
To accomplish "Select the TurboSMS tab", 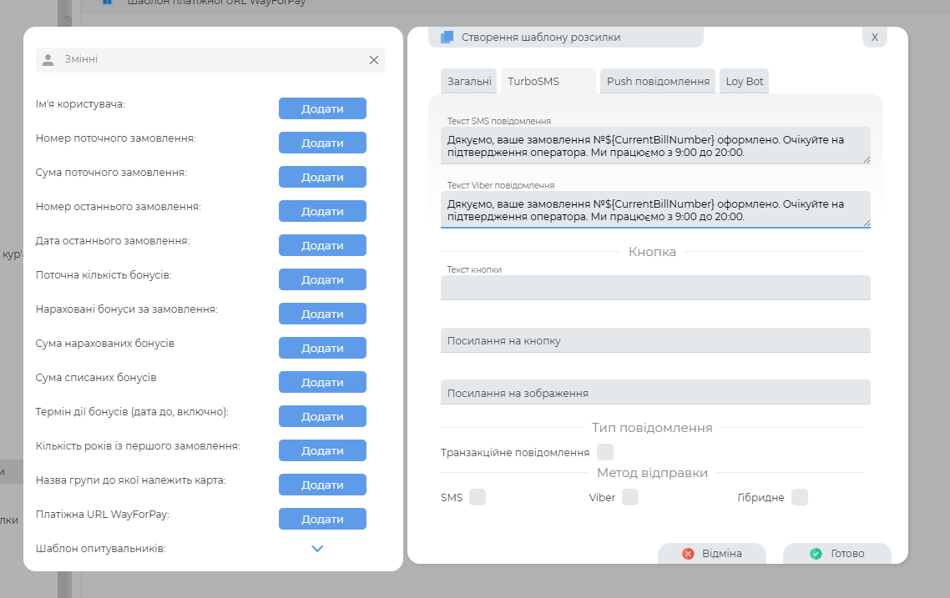I will (533, 82).
